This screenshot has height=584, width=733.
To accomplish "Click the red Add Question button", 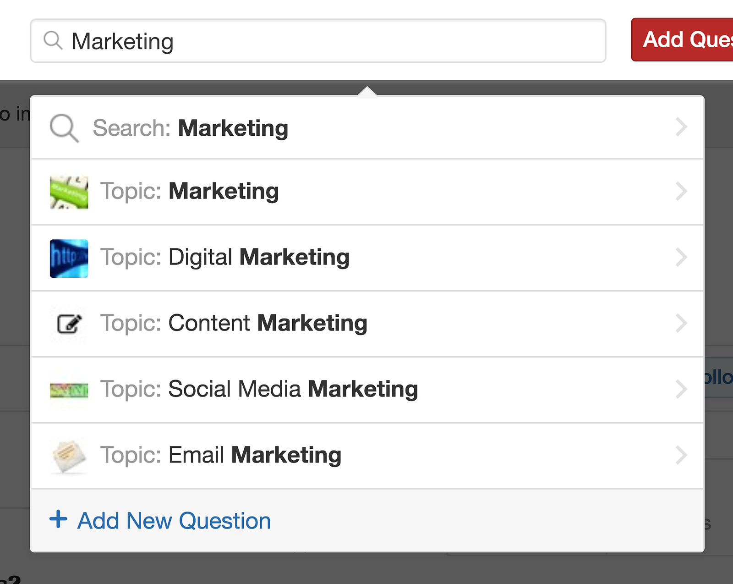I will pyautogui.click(x=682, y=39).
